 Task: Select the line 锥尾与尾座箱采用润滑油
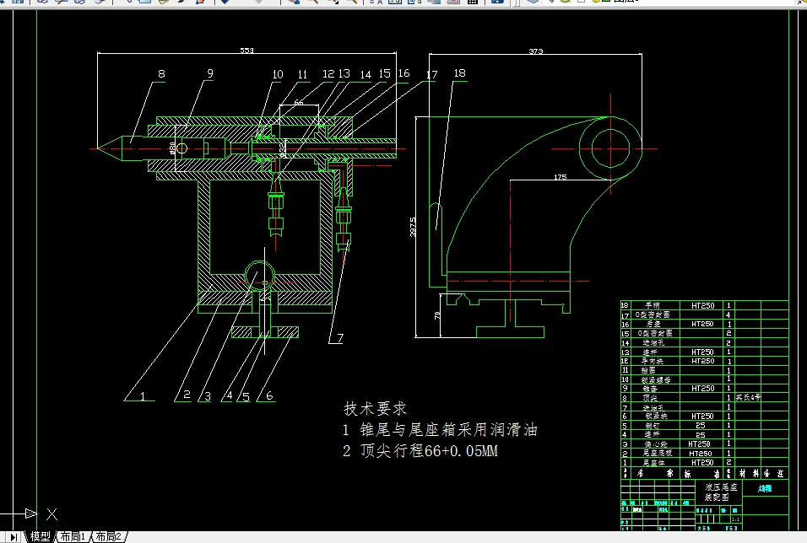(x=448, y=429)
